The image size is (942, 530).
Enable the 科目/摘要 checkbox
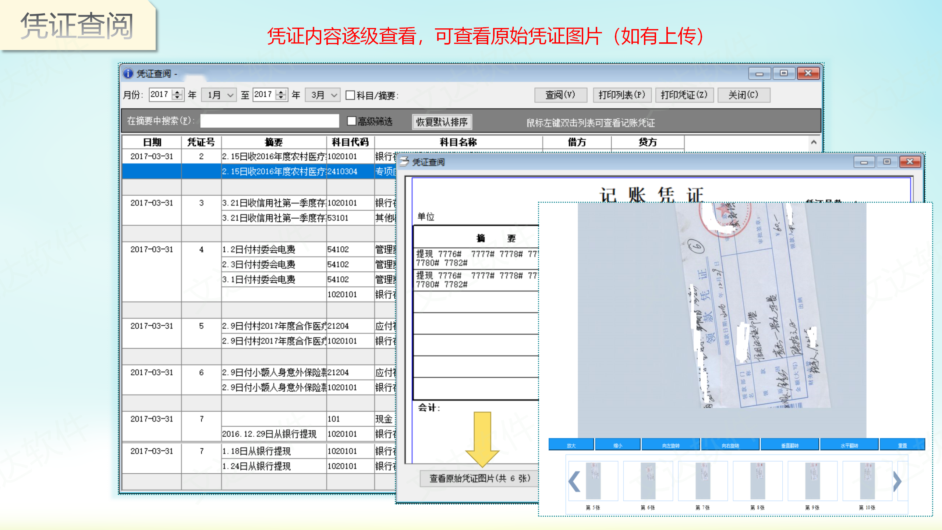click(x=350, y=95)
